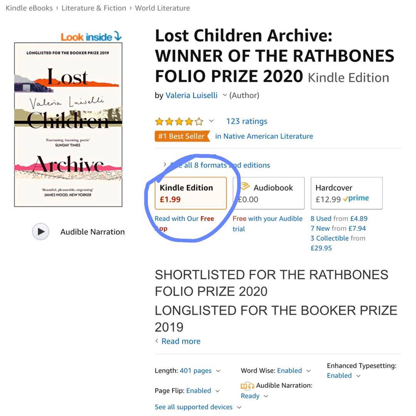The height and width of the screenshot is (416, 416).
Task: Play the Audible Narration sample
Action: [40, 232]
